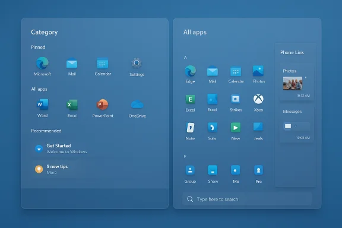342x228 pixels.
Task: Click the orange tips lightbulb icon
Action: click(x=39, y=169)
